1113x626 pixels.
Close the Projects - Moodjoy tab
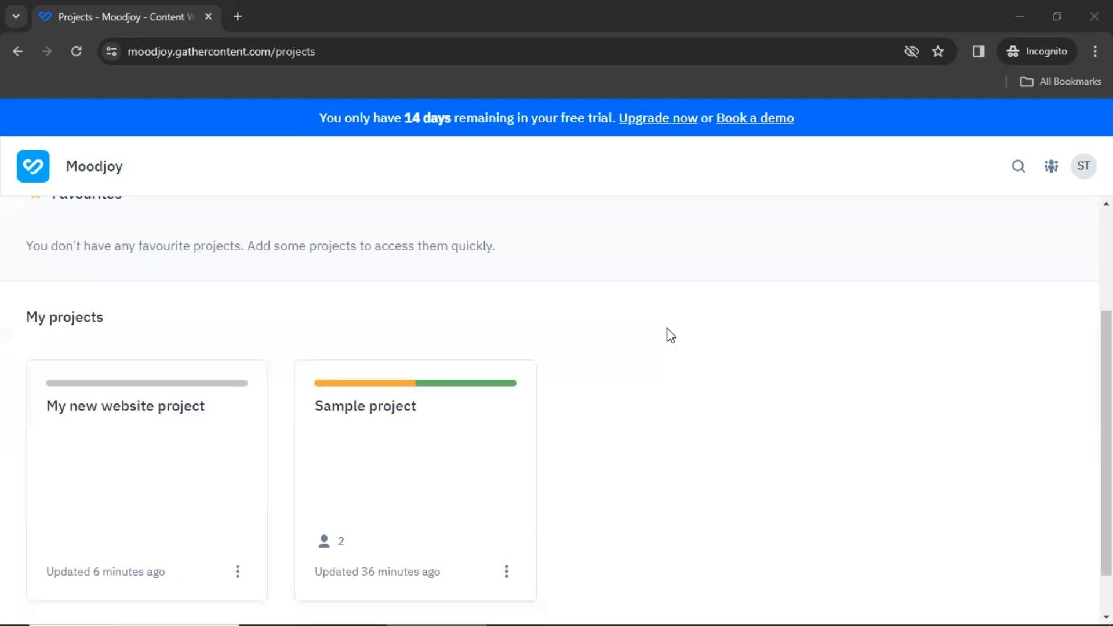[x=208, y=17]
